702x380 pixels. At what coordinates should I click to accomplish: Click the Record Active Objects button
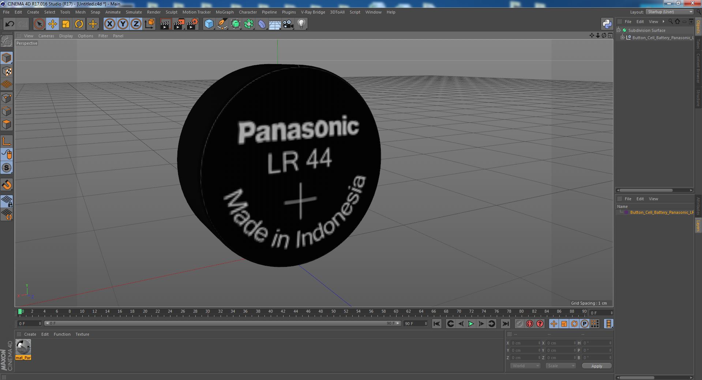tap(519, 324)
